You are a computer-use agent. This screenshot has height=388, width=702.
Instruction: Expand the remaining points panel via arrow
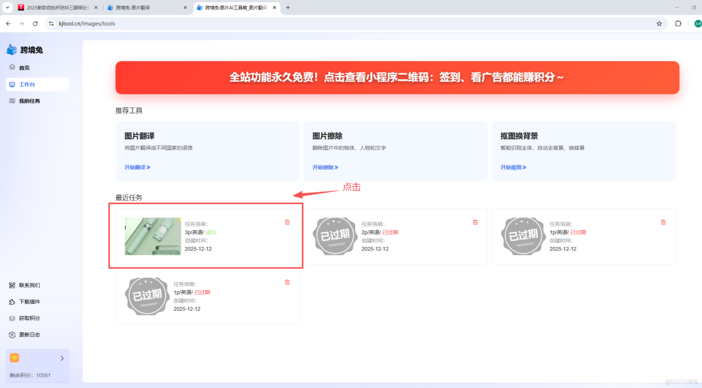click(x=62, y=358)
